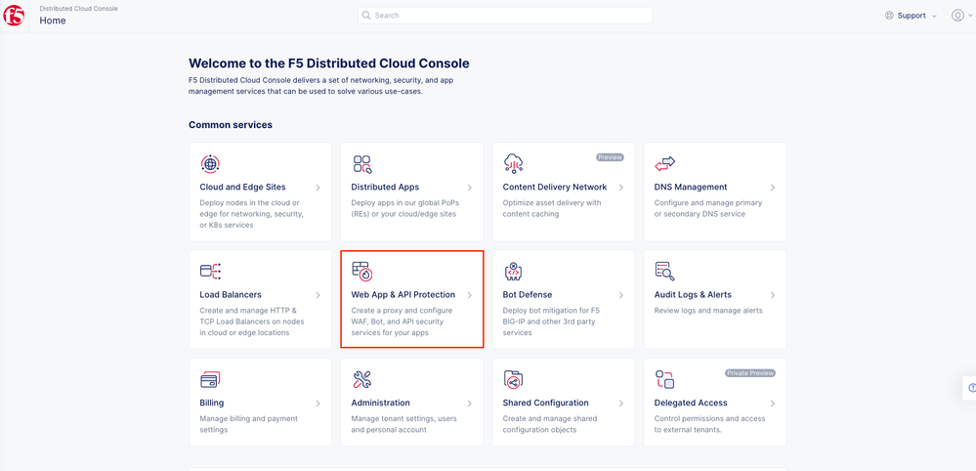The width and height of the screenshot is (976, 471).
Task: Open the user account dropdown
Action: click(x=960, y=16)
